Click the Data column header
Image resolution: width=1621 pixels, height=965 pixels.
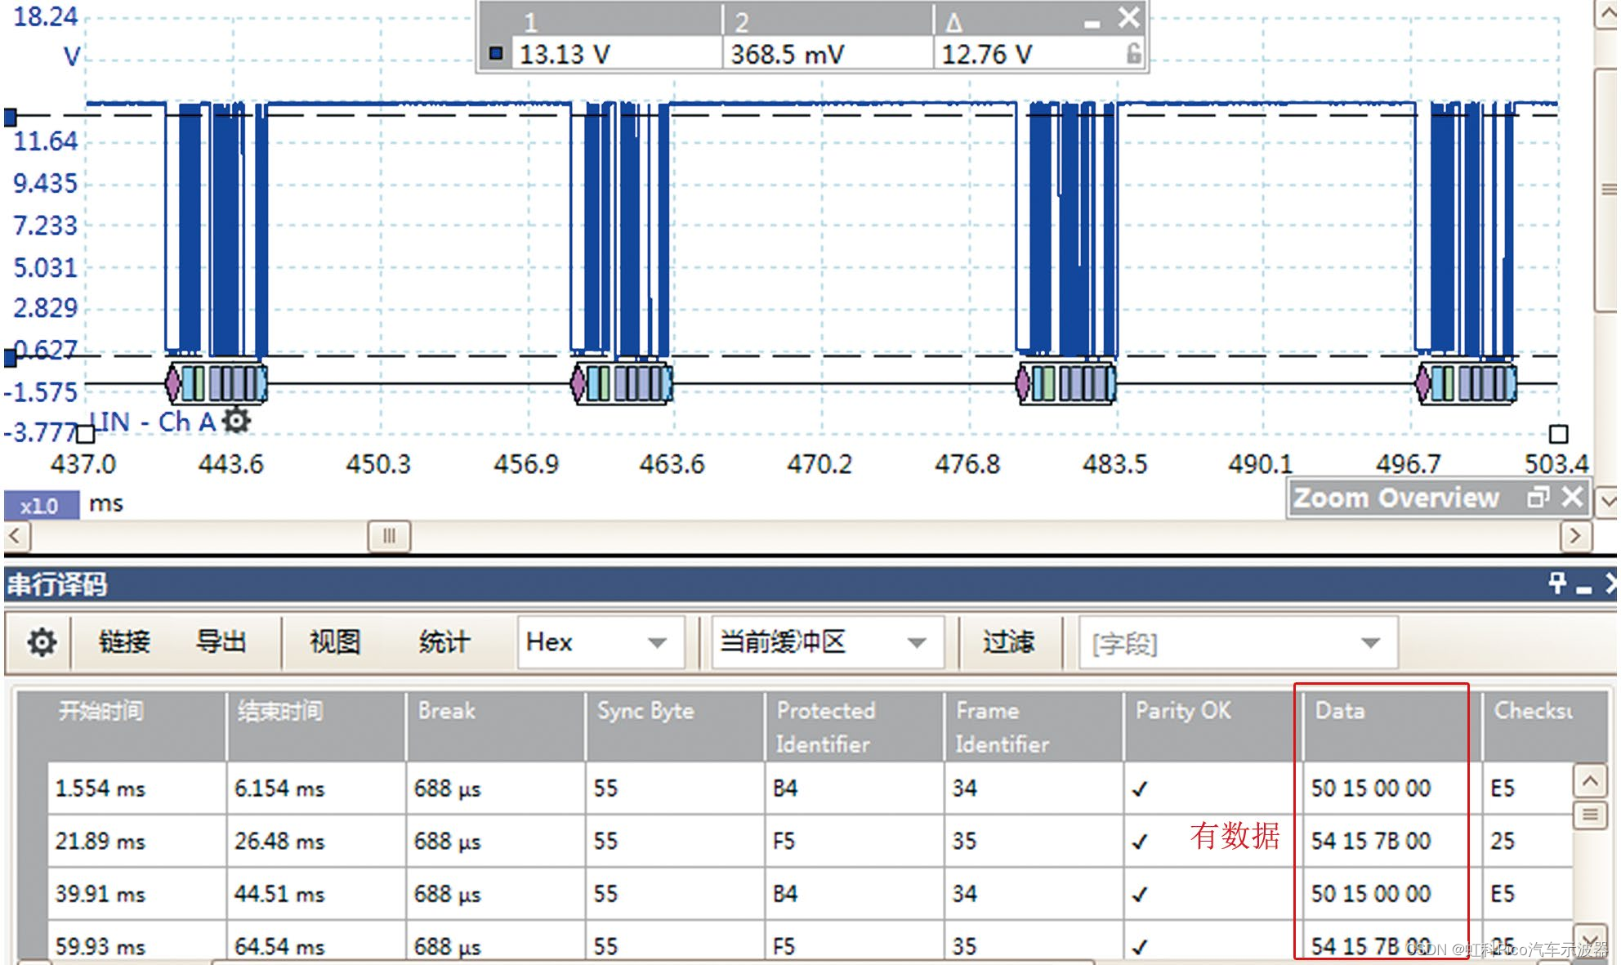click(1393, 726)
